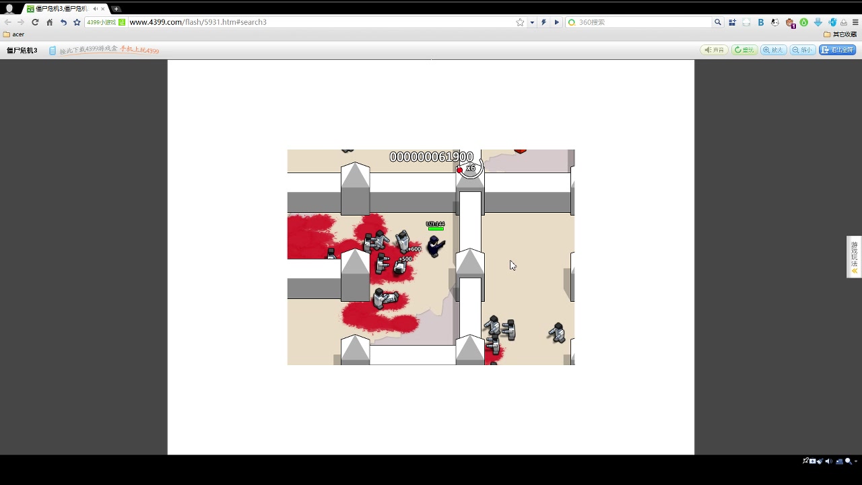Viewport: 862px width, 485px height.
Task: Expand the status bar zoom dropdown arrow
Action: point(856,462)
